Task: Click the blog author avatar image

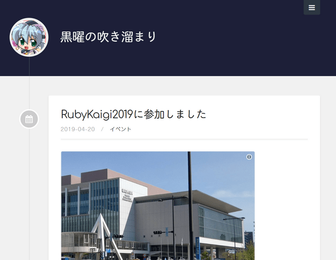Action: (x=29, y=37)
